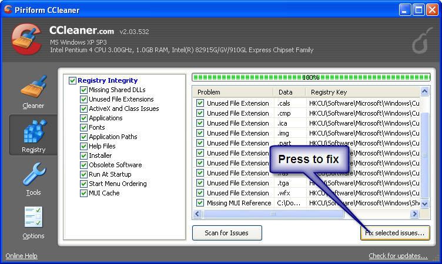Click the horizontal scrollbar thumb
The width and height of the screenshot is (442, 264).
point(273,214)
